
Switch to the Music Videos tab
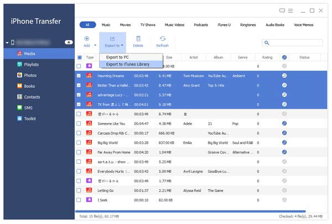point(174,25)
